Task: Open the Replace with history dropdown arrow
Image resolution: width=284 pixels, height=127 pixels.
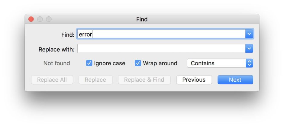Action: pyautogui.click(x=249, y=49)
